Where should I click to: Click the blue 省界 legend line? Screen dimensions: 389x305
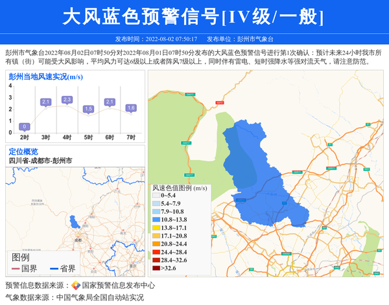[x=53, y=269]
